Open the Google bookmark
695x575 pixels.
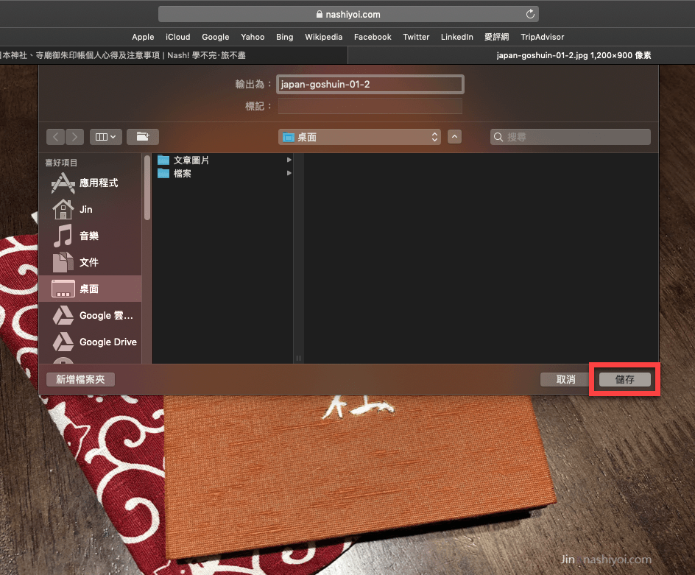216,37
